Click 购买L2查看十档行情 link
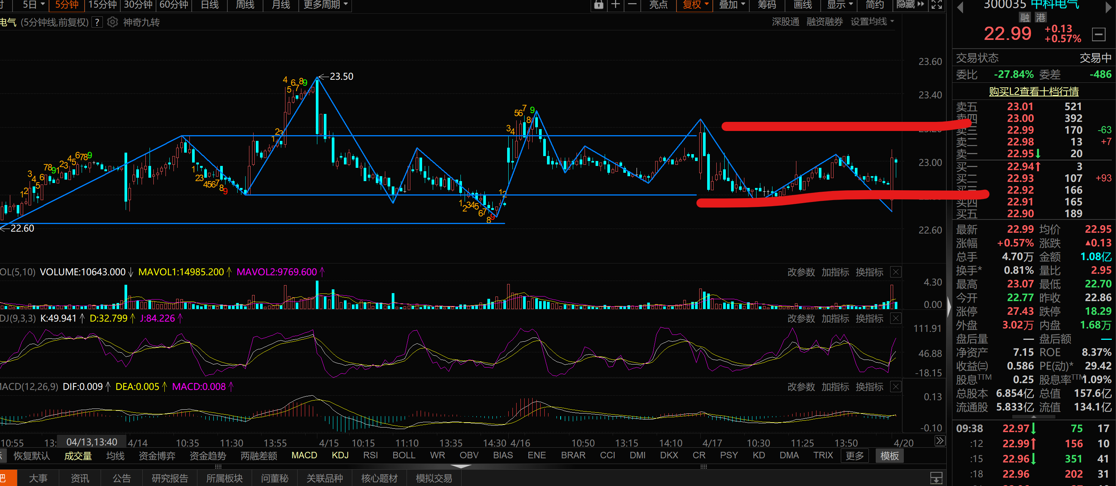Image resolution: width=1116 pixels, height=486 pixels. coord(1033,92)
